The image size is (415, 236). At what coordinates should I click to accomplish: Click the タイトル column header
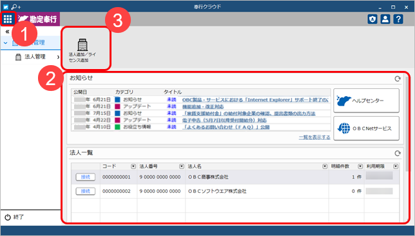(173, 92)
